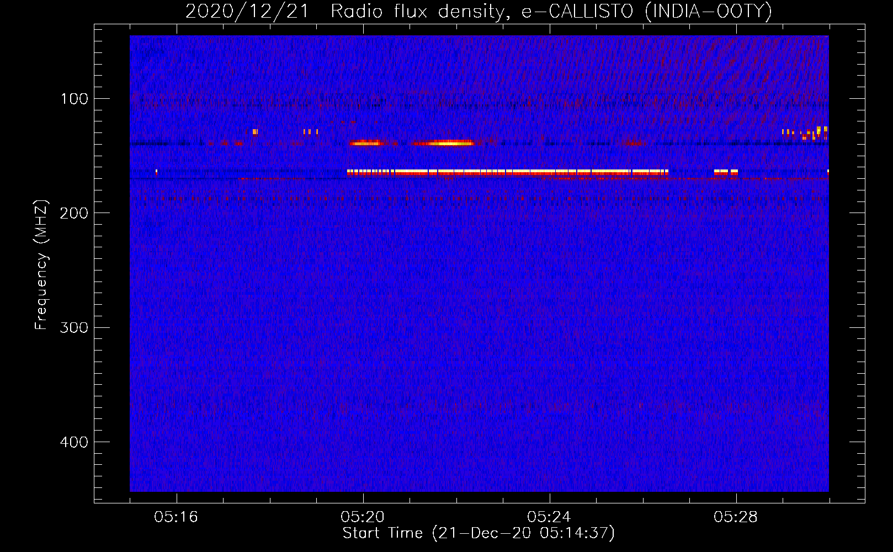Click the 'Frequency (MHZ)' axis title

click(42, 265)
